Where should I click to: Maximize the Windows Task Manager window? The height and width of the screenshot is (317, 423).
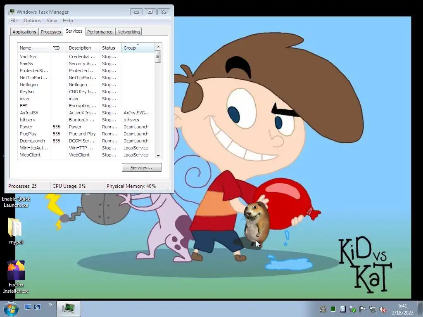[x=150, y=12]
